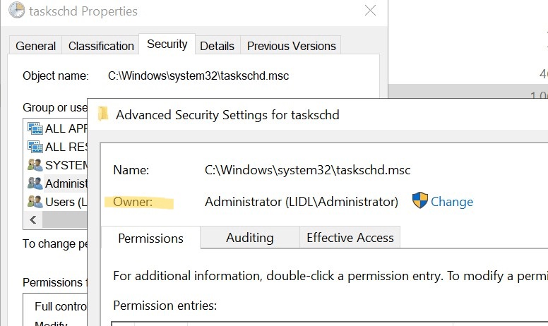Open the General tab
The height and width of the screenshot is (326, 548).
(35, 46)
